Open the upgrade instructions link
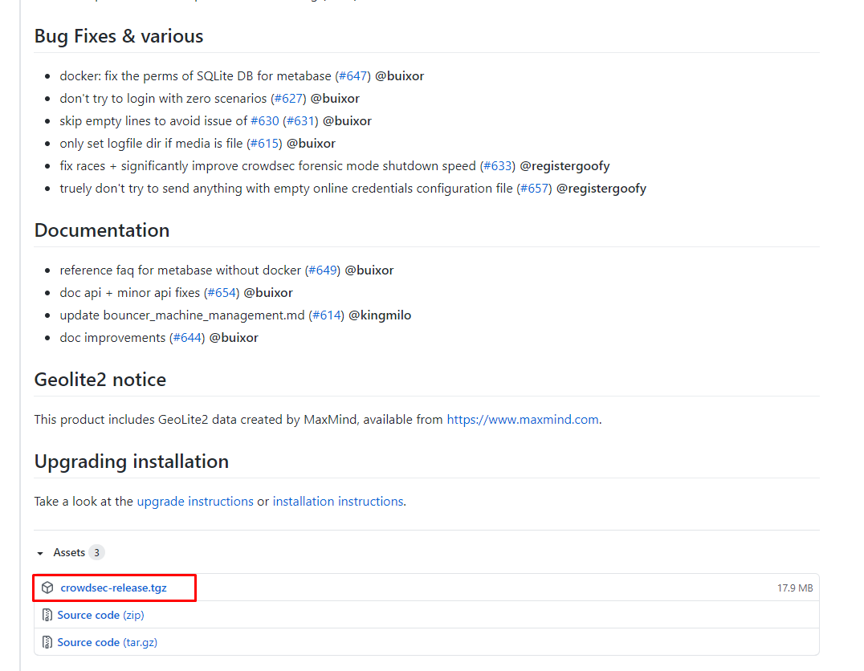This screenshot has width=864, height=671. pos(195,502)
